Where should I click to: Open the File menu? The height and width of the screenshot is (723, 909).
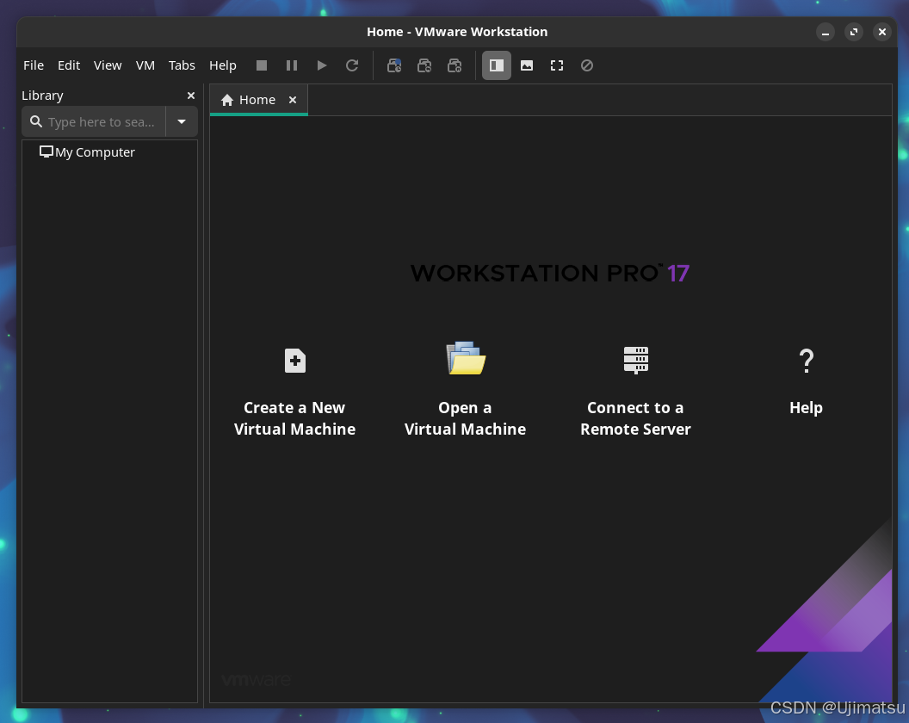(x=34, y=65)
